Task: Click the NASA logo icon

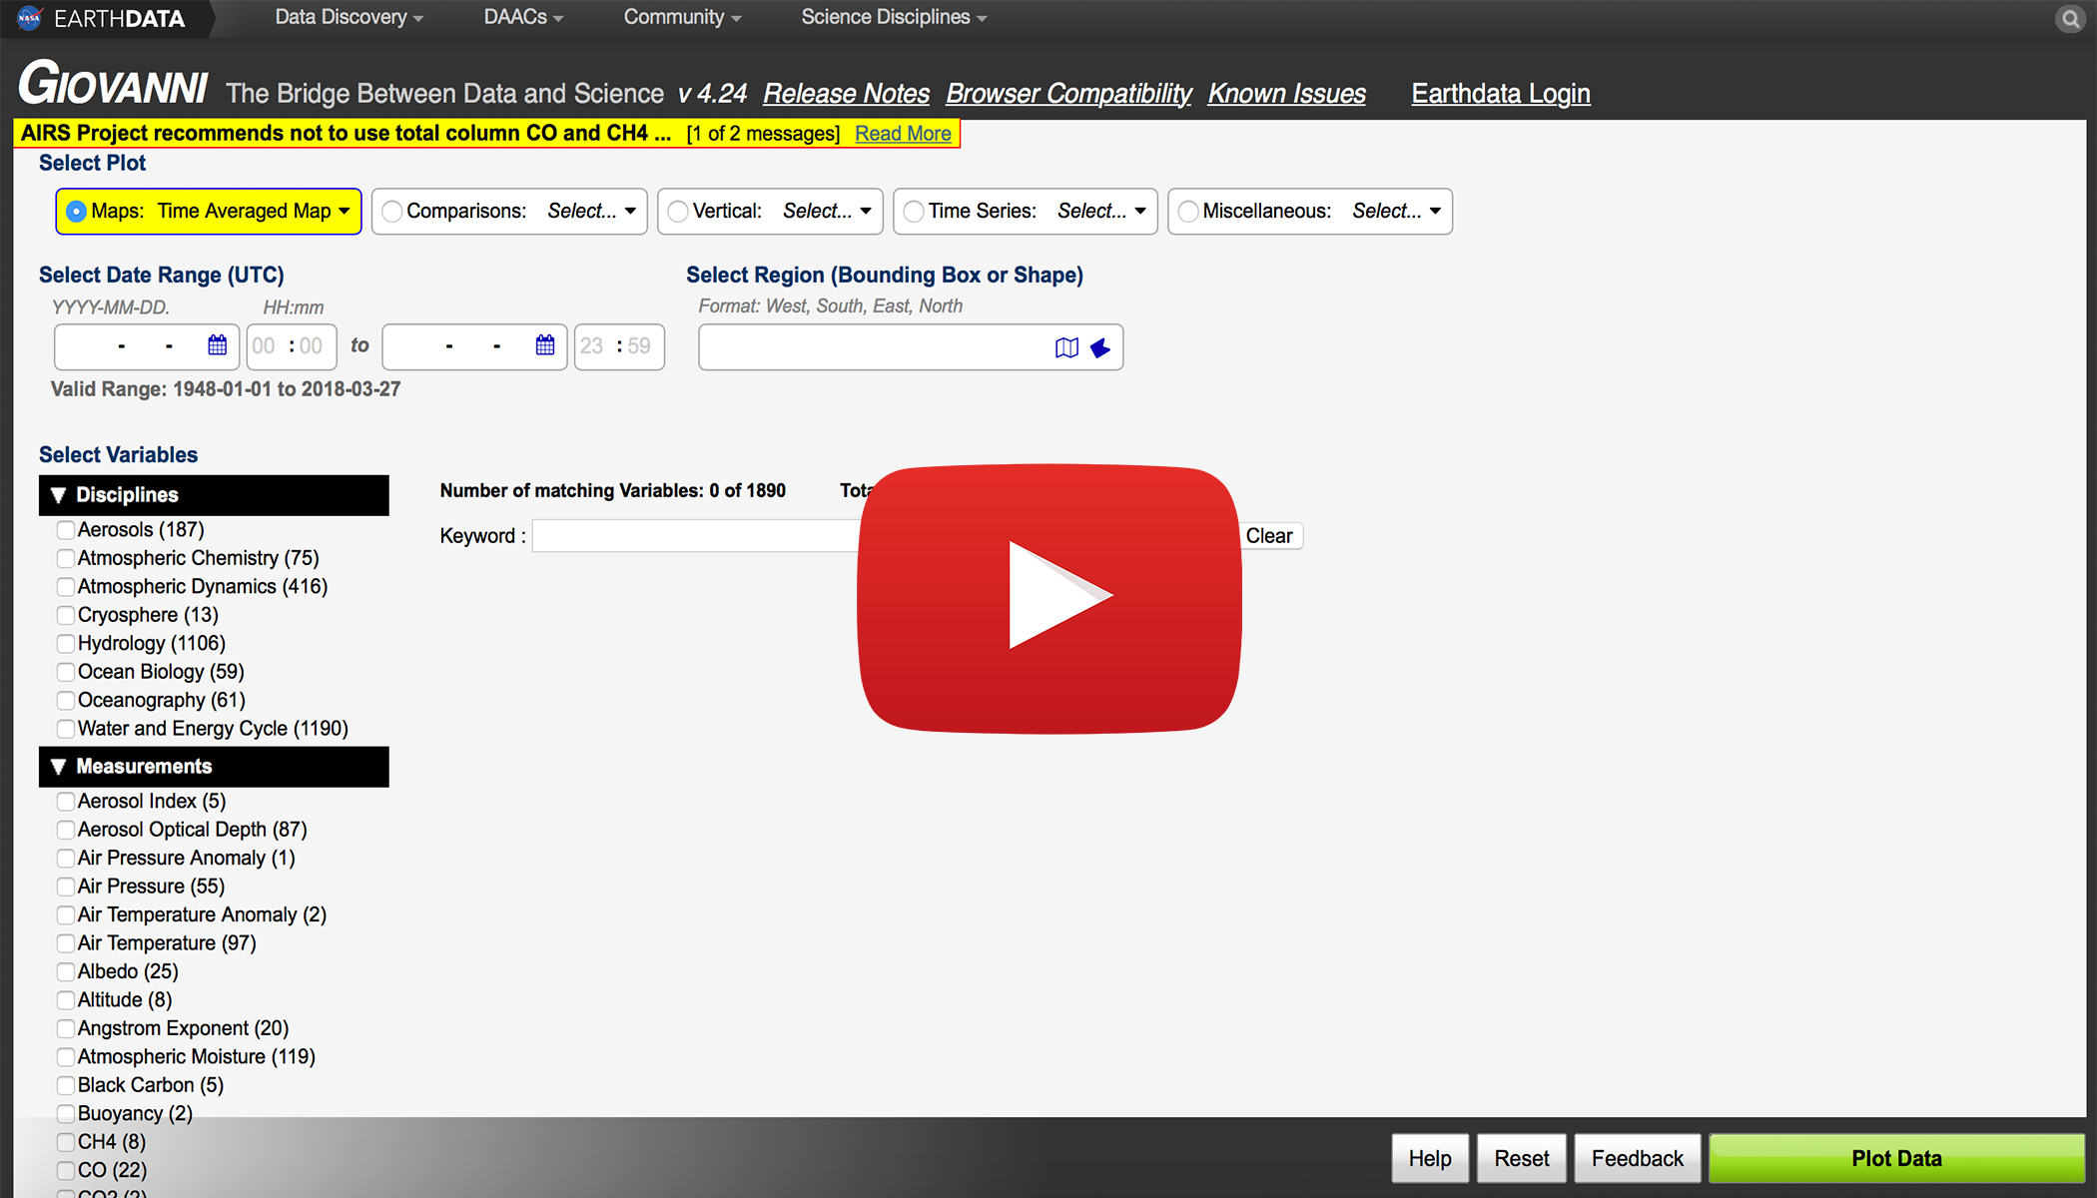Action: (29, 18)
